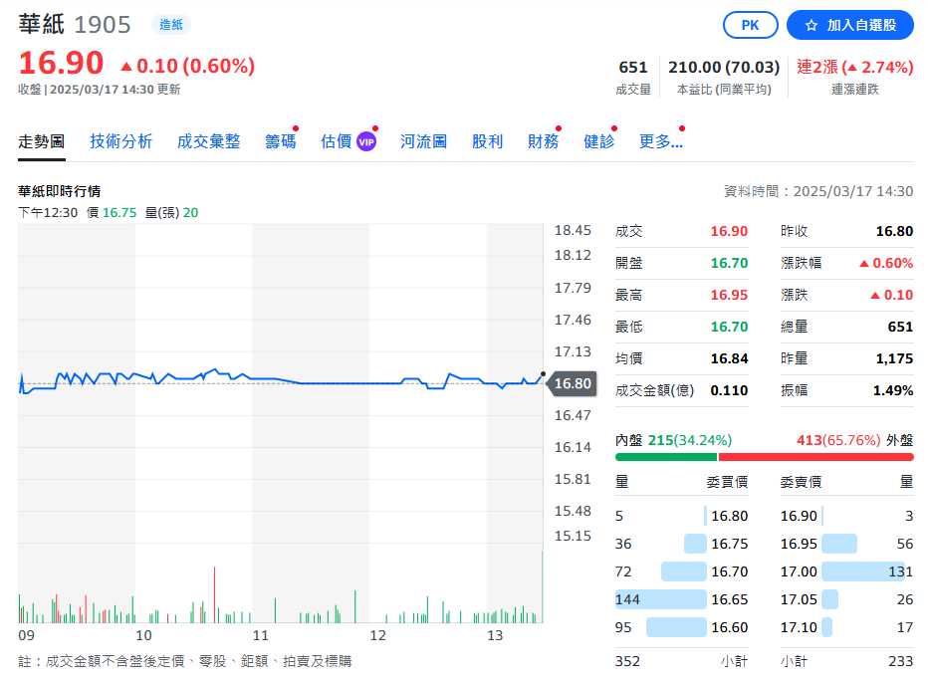
Task: Open the 股利 tab
Action: point(487,141)
